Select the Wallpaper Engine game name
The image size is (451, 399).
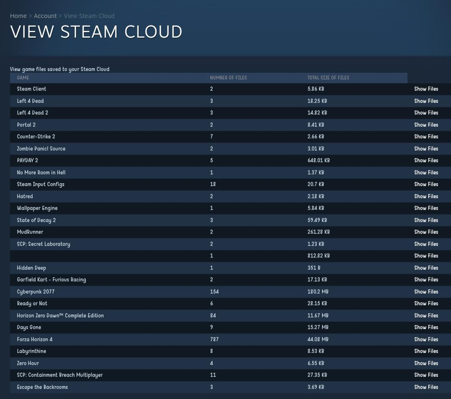coord(37,208)
